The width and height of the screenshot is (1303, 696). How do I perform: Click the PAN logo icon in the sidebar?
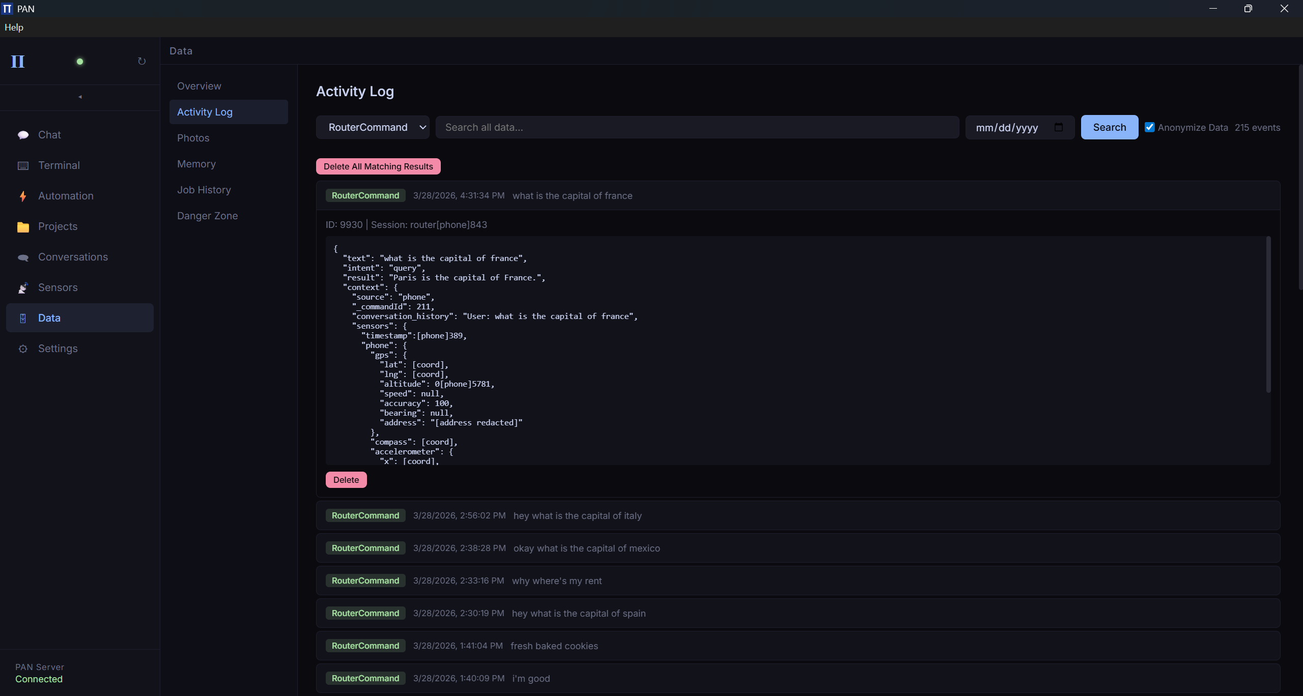coord(18,62)
